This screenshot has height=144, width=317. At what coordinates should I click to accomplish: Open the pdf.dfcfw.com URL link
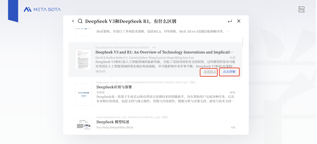pos(128,117)
